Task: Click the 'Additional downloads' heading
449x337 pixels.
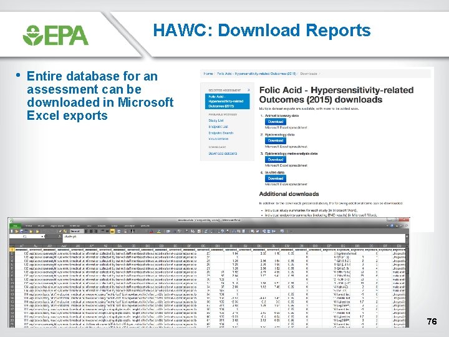Action: click(289, 194)
